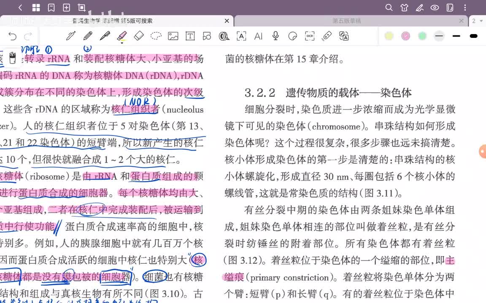Insert an image
486x303 pixels.
point(173,36)
